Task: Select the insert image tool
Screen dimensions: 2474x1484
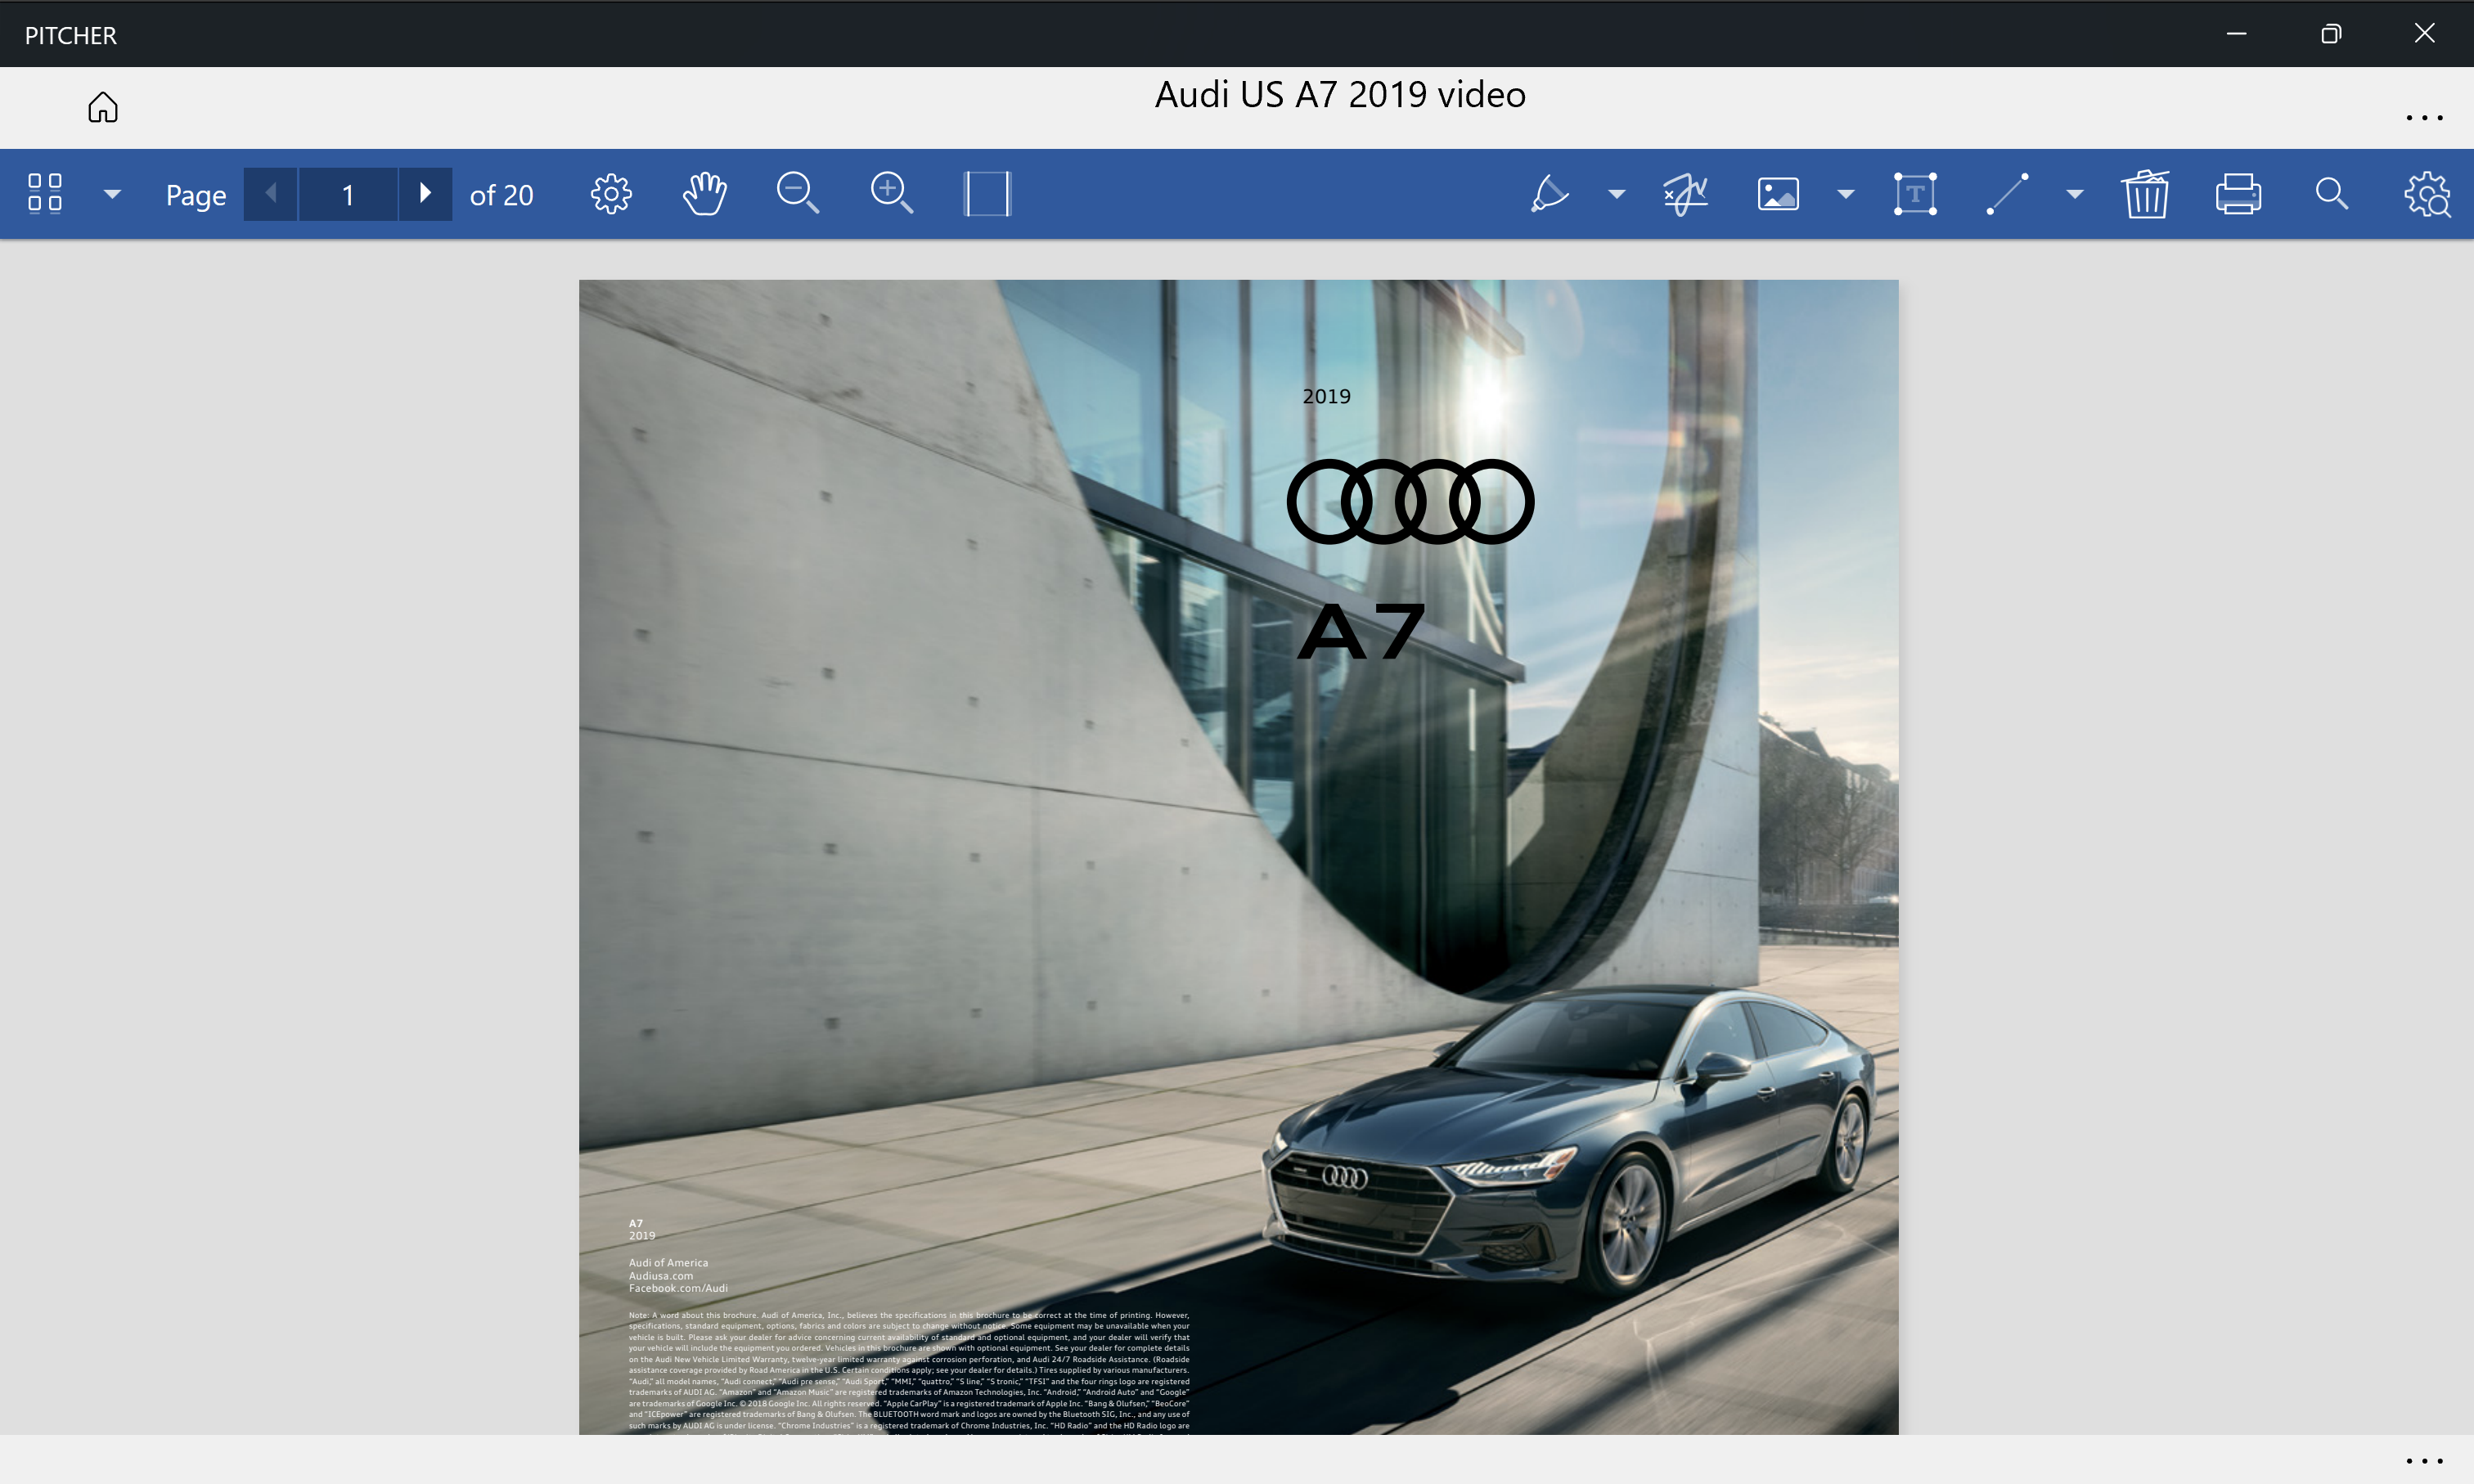Action: (1777, 194)
